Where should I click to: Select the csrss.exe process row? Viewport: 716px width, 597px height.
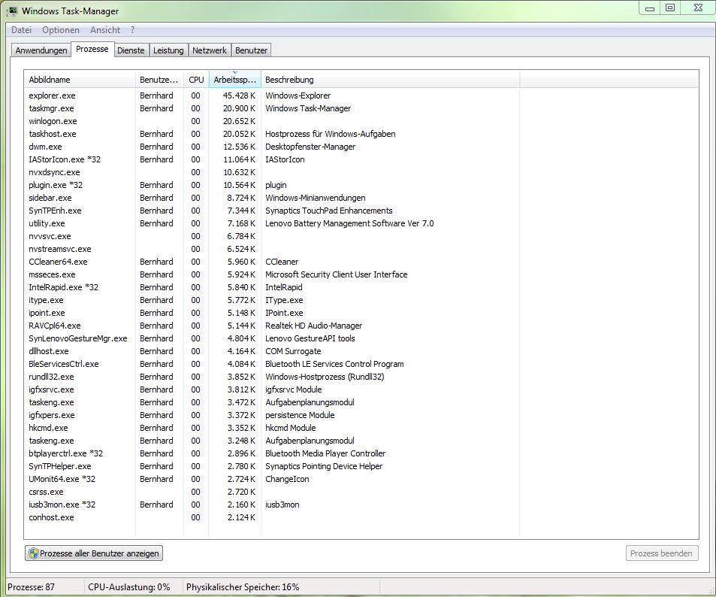pos(272,492)
